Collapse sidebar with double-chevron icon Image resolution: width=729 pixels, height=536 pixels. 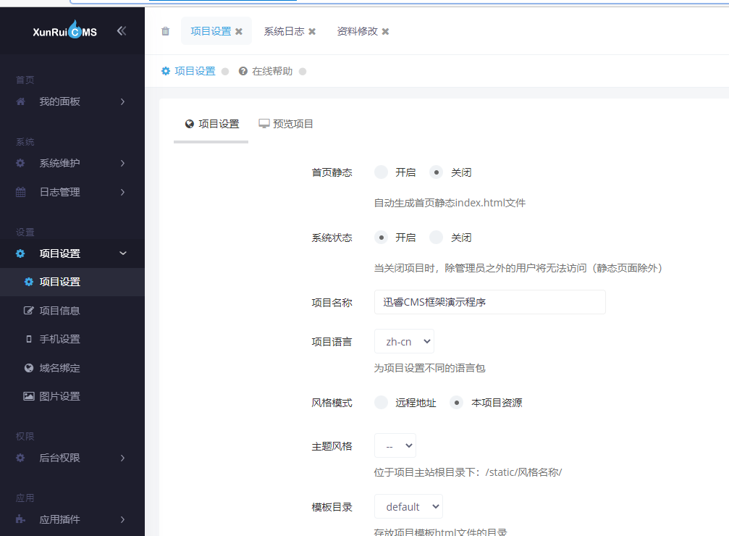(122, 31)
